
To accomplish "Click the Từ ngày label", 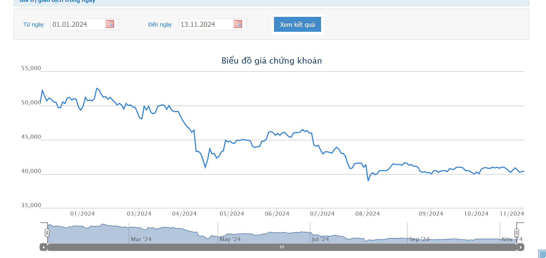I will click(x=33, y=25).
